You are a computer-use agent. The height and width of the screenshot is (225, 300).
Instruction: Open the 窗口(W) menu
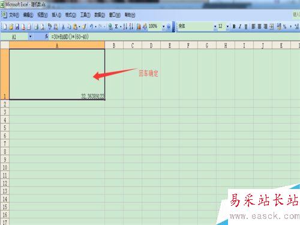[115, 15]
